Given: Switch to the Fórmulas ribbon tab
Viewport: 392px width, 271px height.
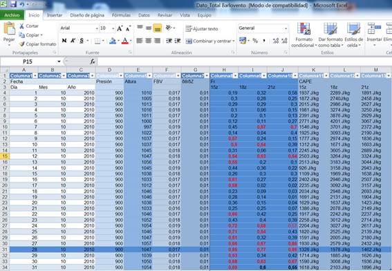Looking at the screenshot, I should 121,15.
